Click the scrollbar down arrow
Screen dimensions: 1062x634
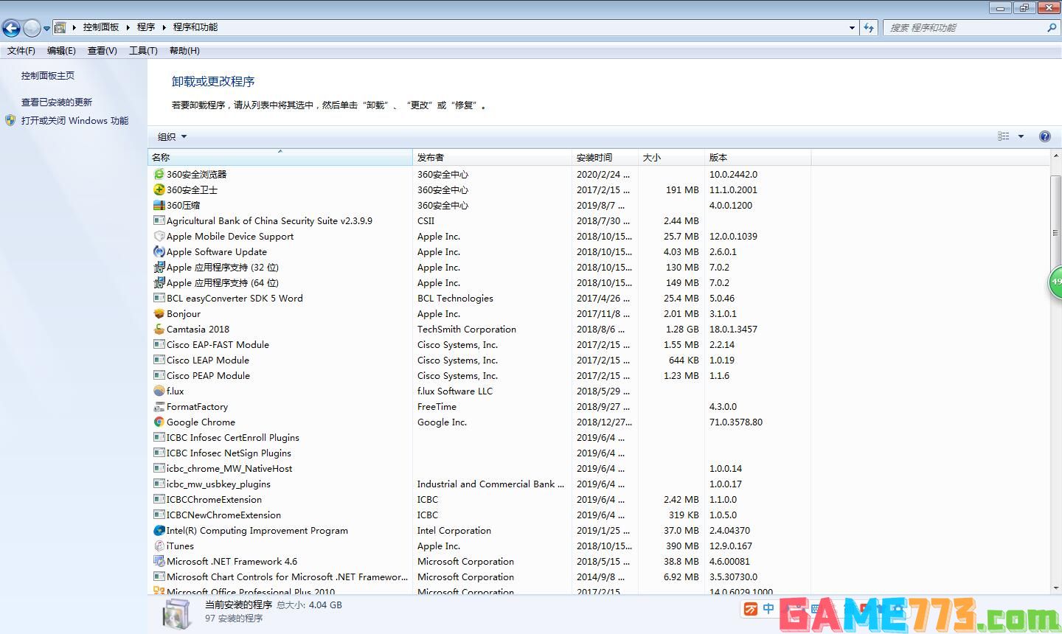(1055, 588)
